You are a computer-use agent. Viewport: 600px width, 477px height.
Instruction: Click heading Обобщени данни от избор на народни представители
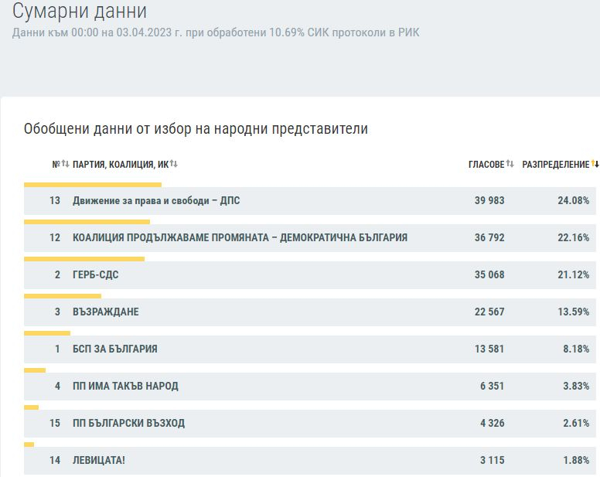(x=196, y=129)
